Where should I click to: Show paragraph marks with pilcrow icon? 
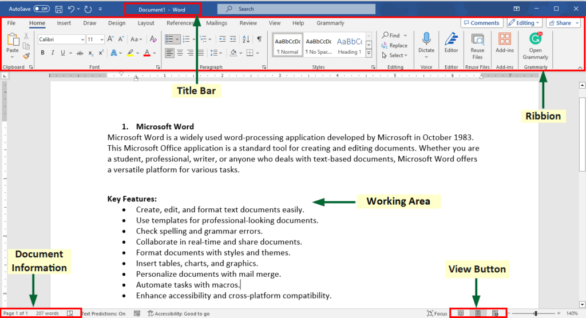coord(259,39)
